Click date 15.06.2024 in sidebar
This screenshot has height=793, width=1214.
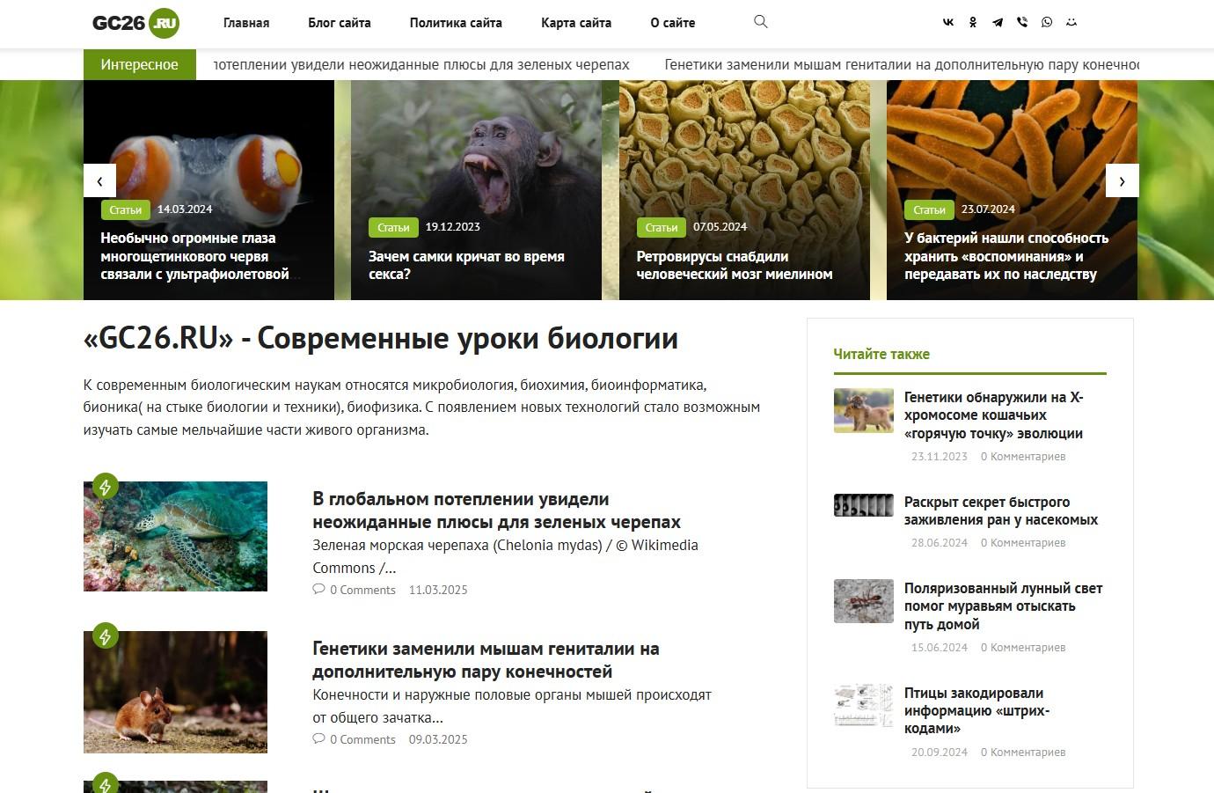[940, 648]
